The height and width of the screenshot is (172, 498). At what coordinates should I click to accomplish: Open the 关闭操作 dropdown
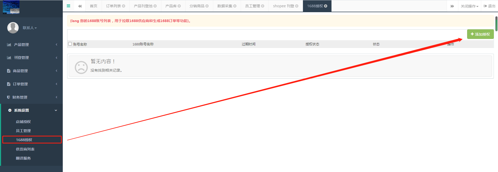click(x=469, y=6)
